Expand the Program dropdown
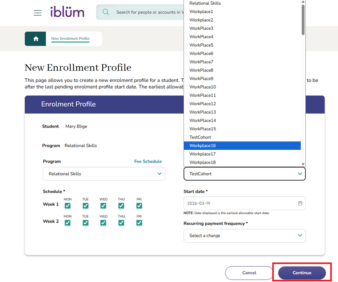This screenshot has width=338, height=282. 104,174
